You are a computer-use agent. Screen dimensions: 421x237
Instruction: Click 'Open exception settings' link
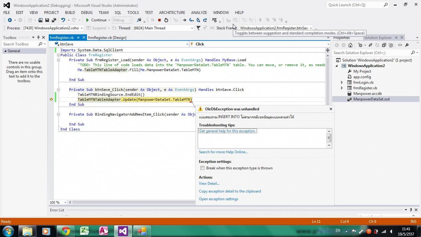[x=219, y=199]
